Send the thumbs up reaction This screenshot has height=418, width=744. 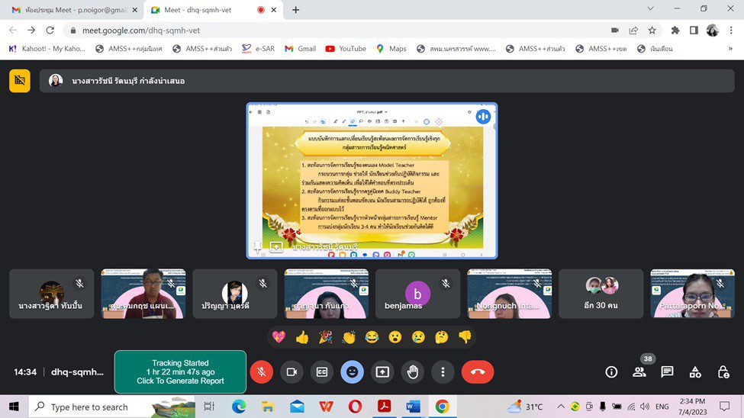click(302, 337)
